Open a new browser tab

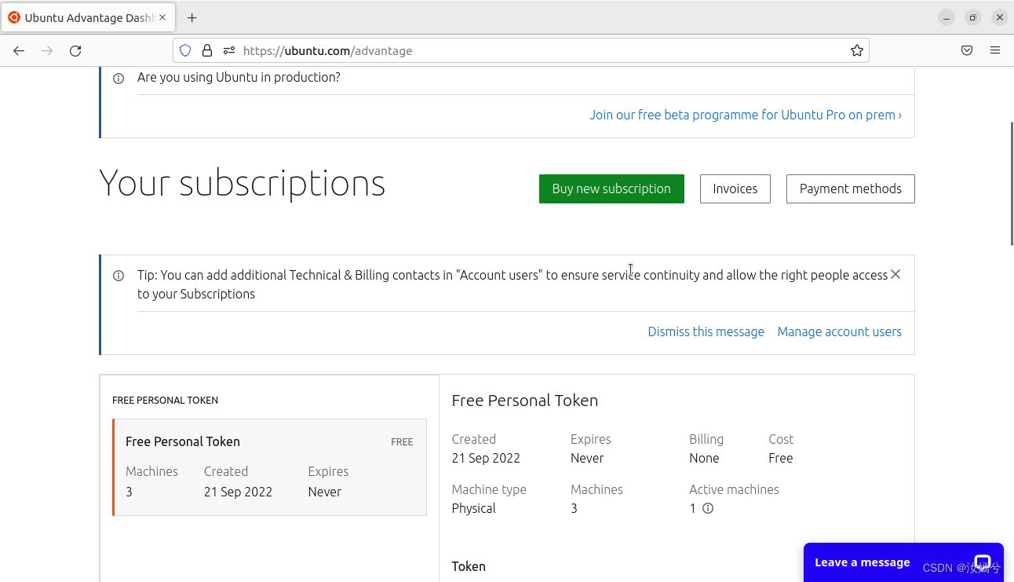click(192, 17)
